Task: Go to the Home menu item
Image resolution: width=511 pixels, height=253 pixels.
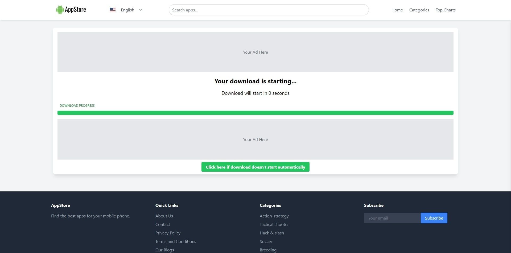Action: (397, 10)
